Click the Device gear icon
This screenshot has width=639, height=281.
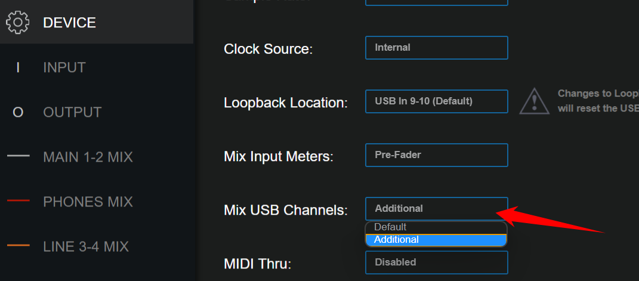point(18,23)
